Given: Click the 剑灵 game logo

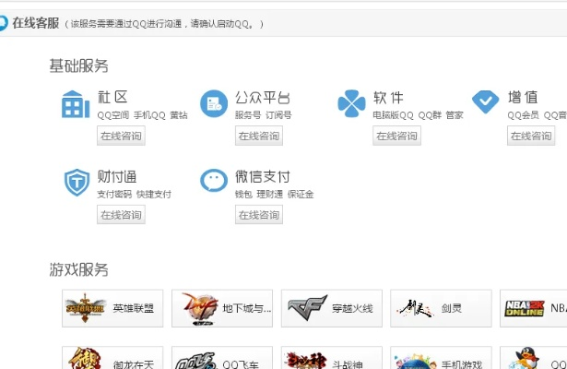Looking at the screenshot, I should pyautogui.click(x=416, y=308).
